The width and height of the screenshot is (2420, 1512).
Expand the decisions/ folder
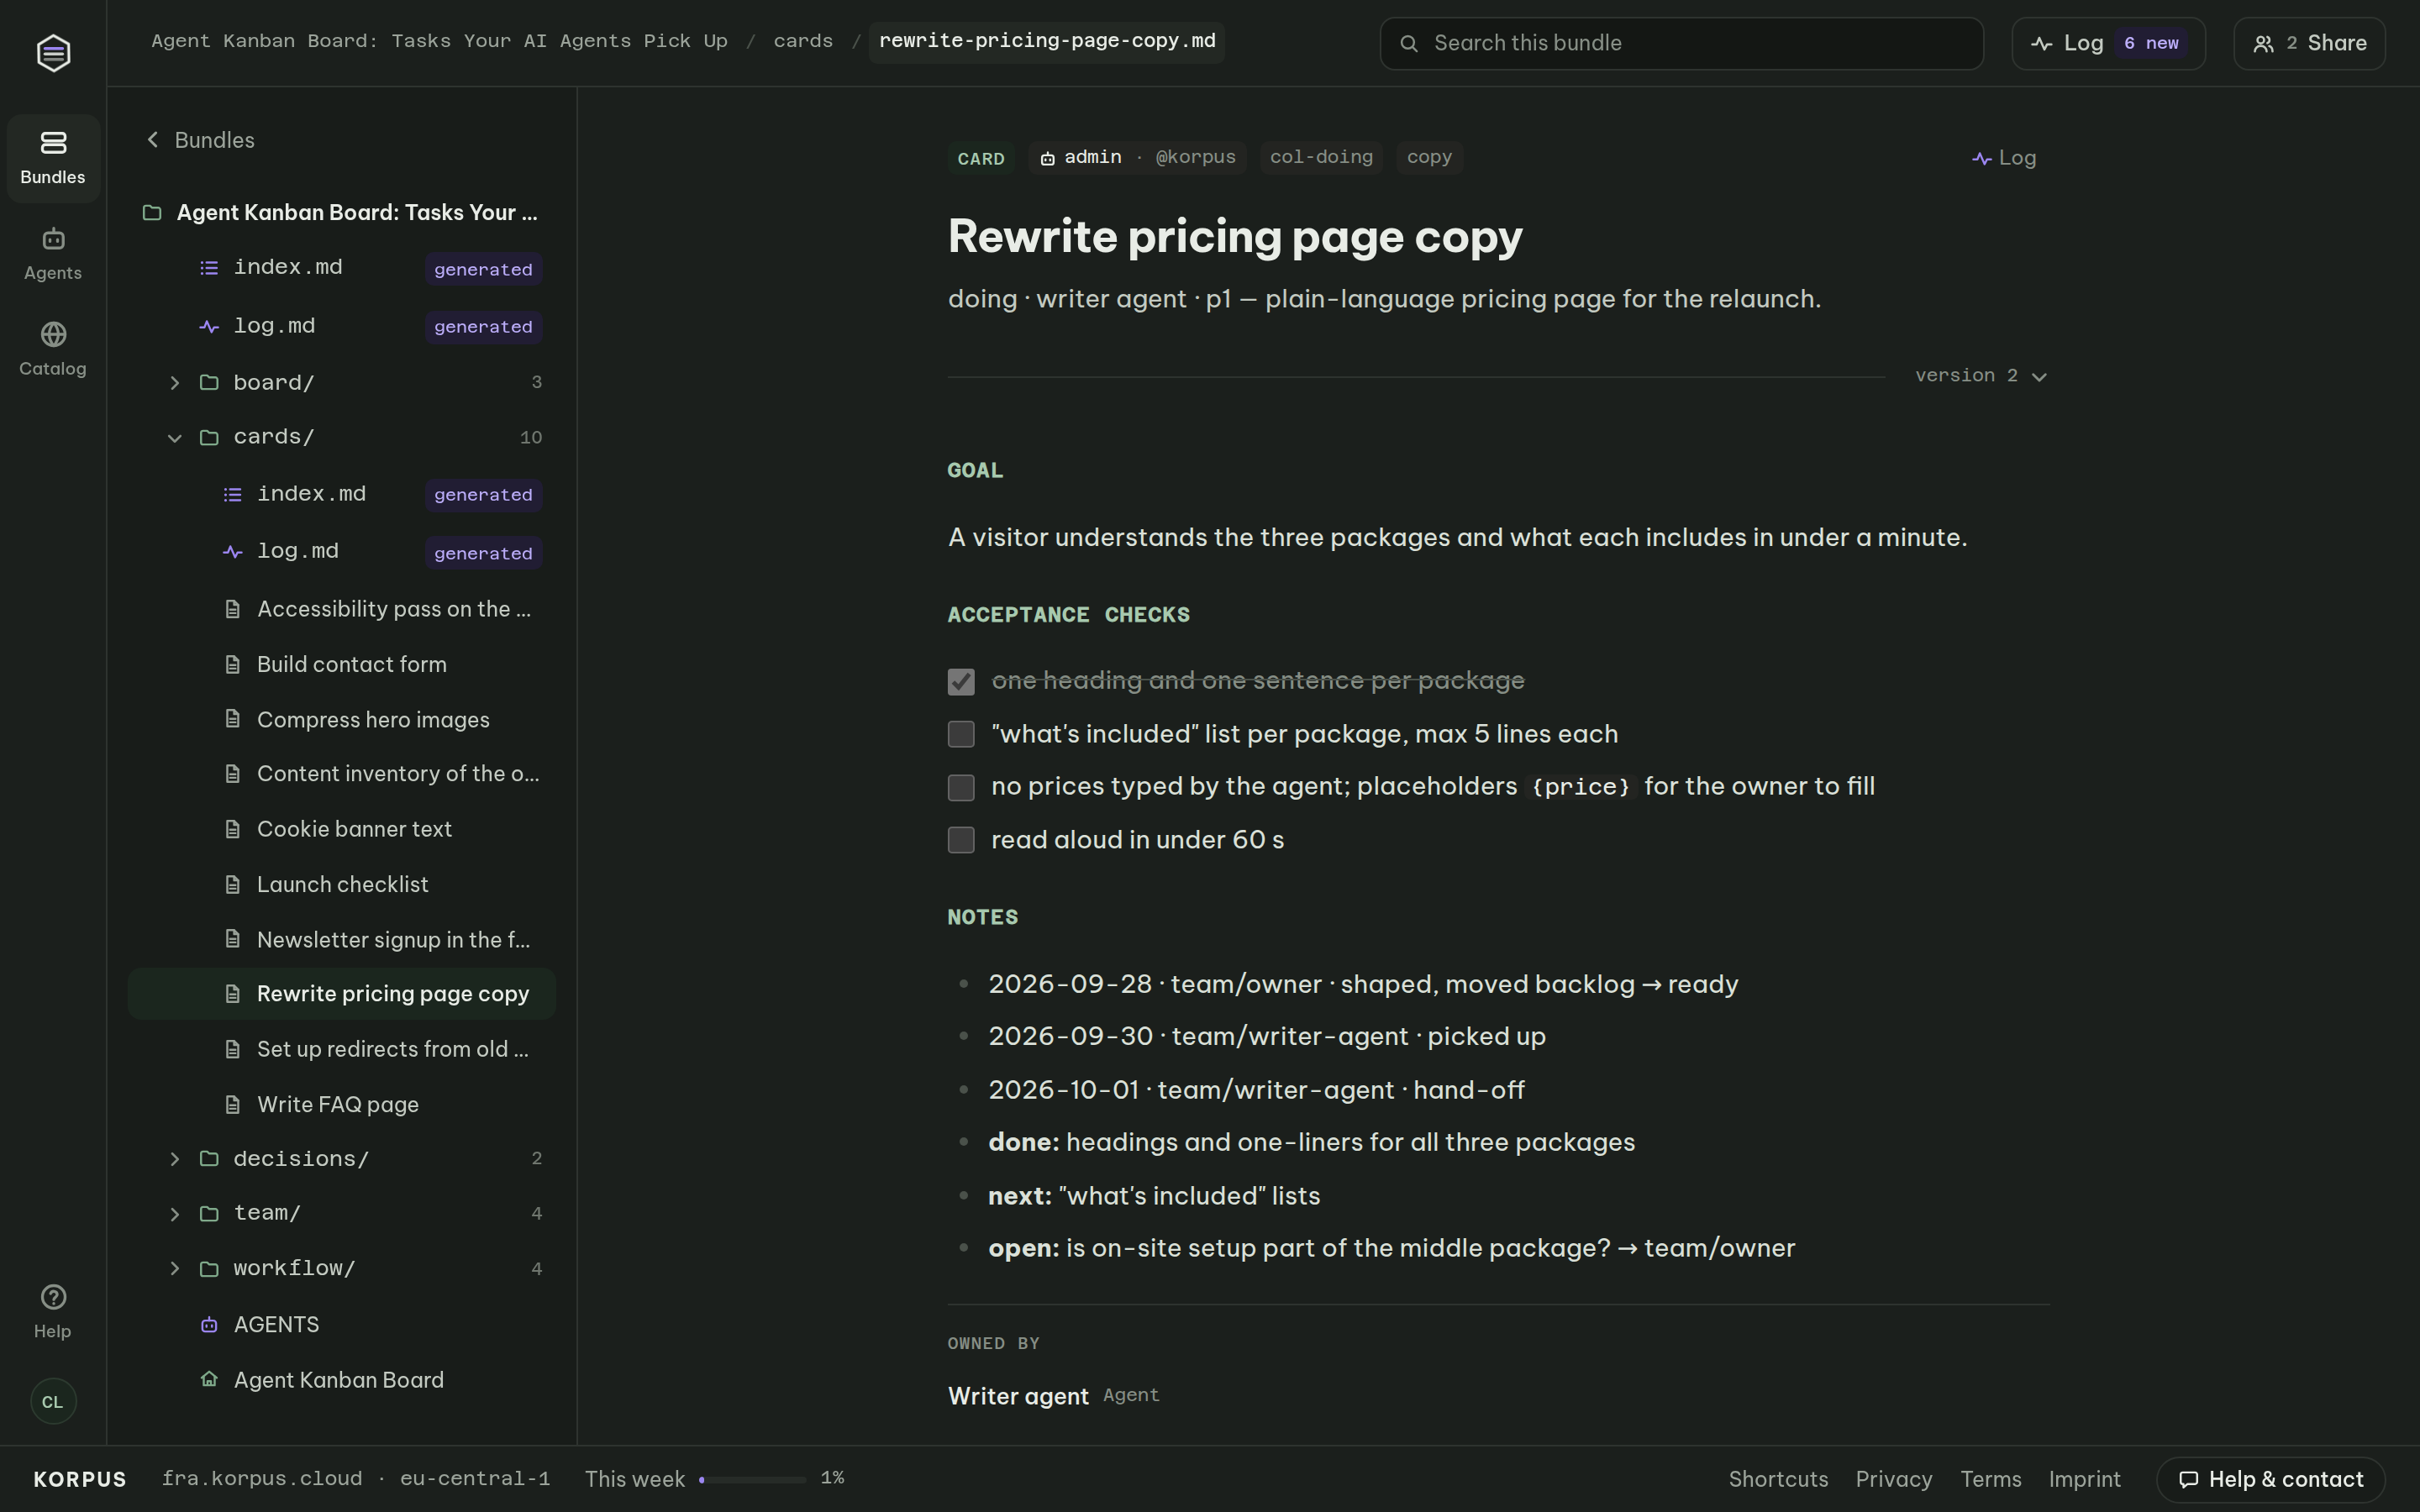(x=175, y=1159)
